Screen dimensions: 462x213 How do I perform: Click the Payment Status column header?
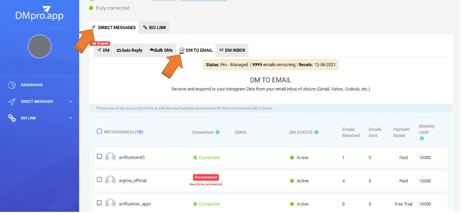coord(401,132)
